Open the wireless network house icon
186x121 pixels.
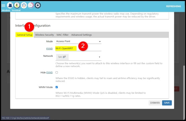coord(24,5)
